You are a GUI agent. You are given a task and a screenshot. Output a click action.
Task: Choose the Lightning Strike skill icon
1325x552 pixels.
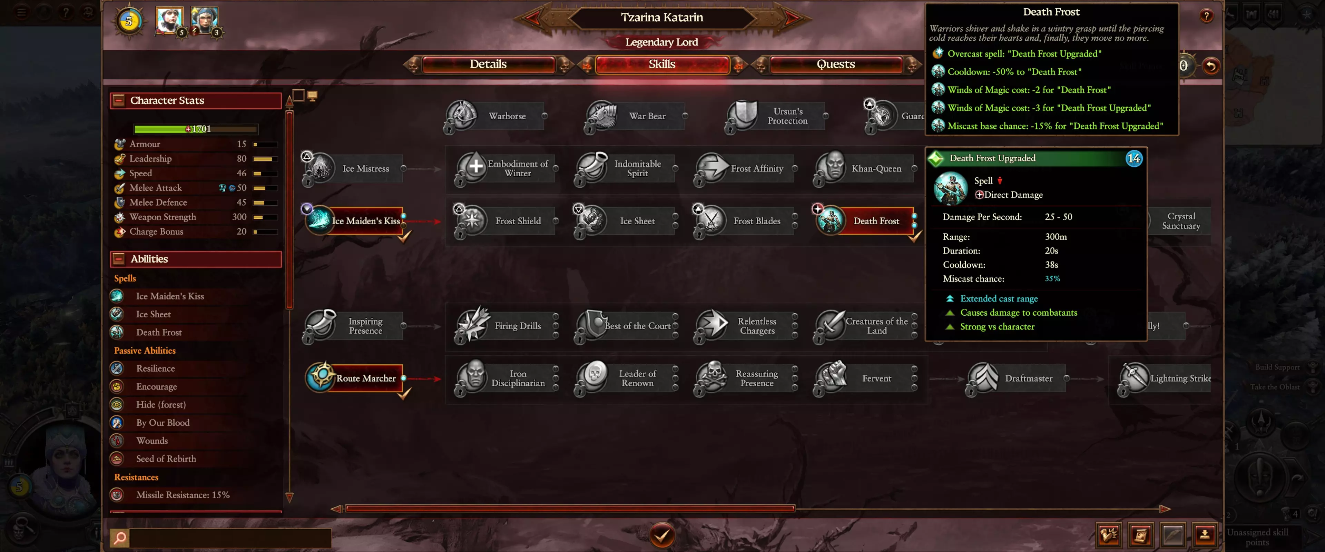[x=1134, y=378]
